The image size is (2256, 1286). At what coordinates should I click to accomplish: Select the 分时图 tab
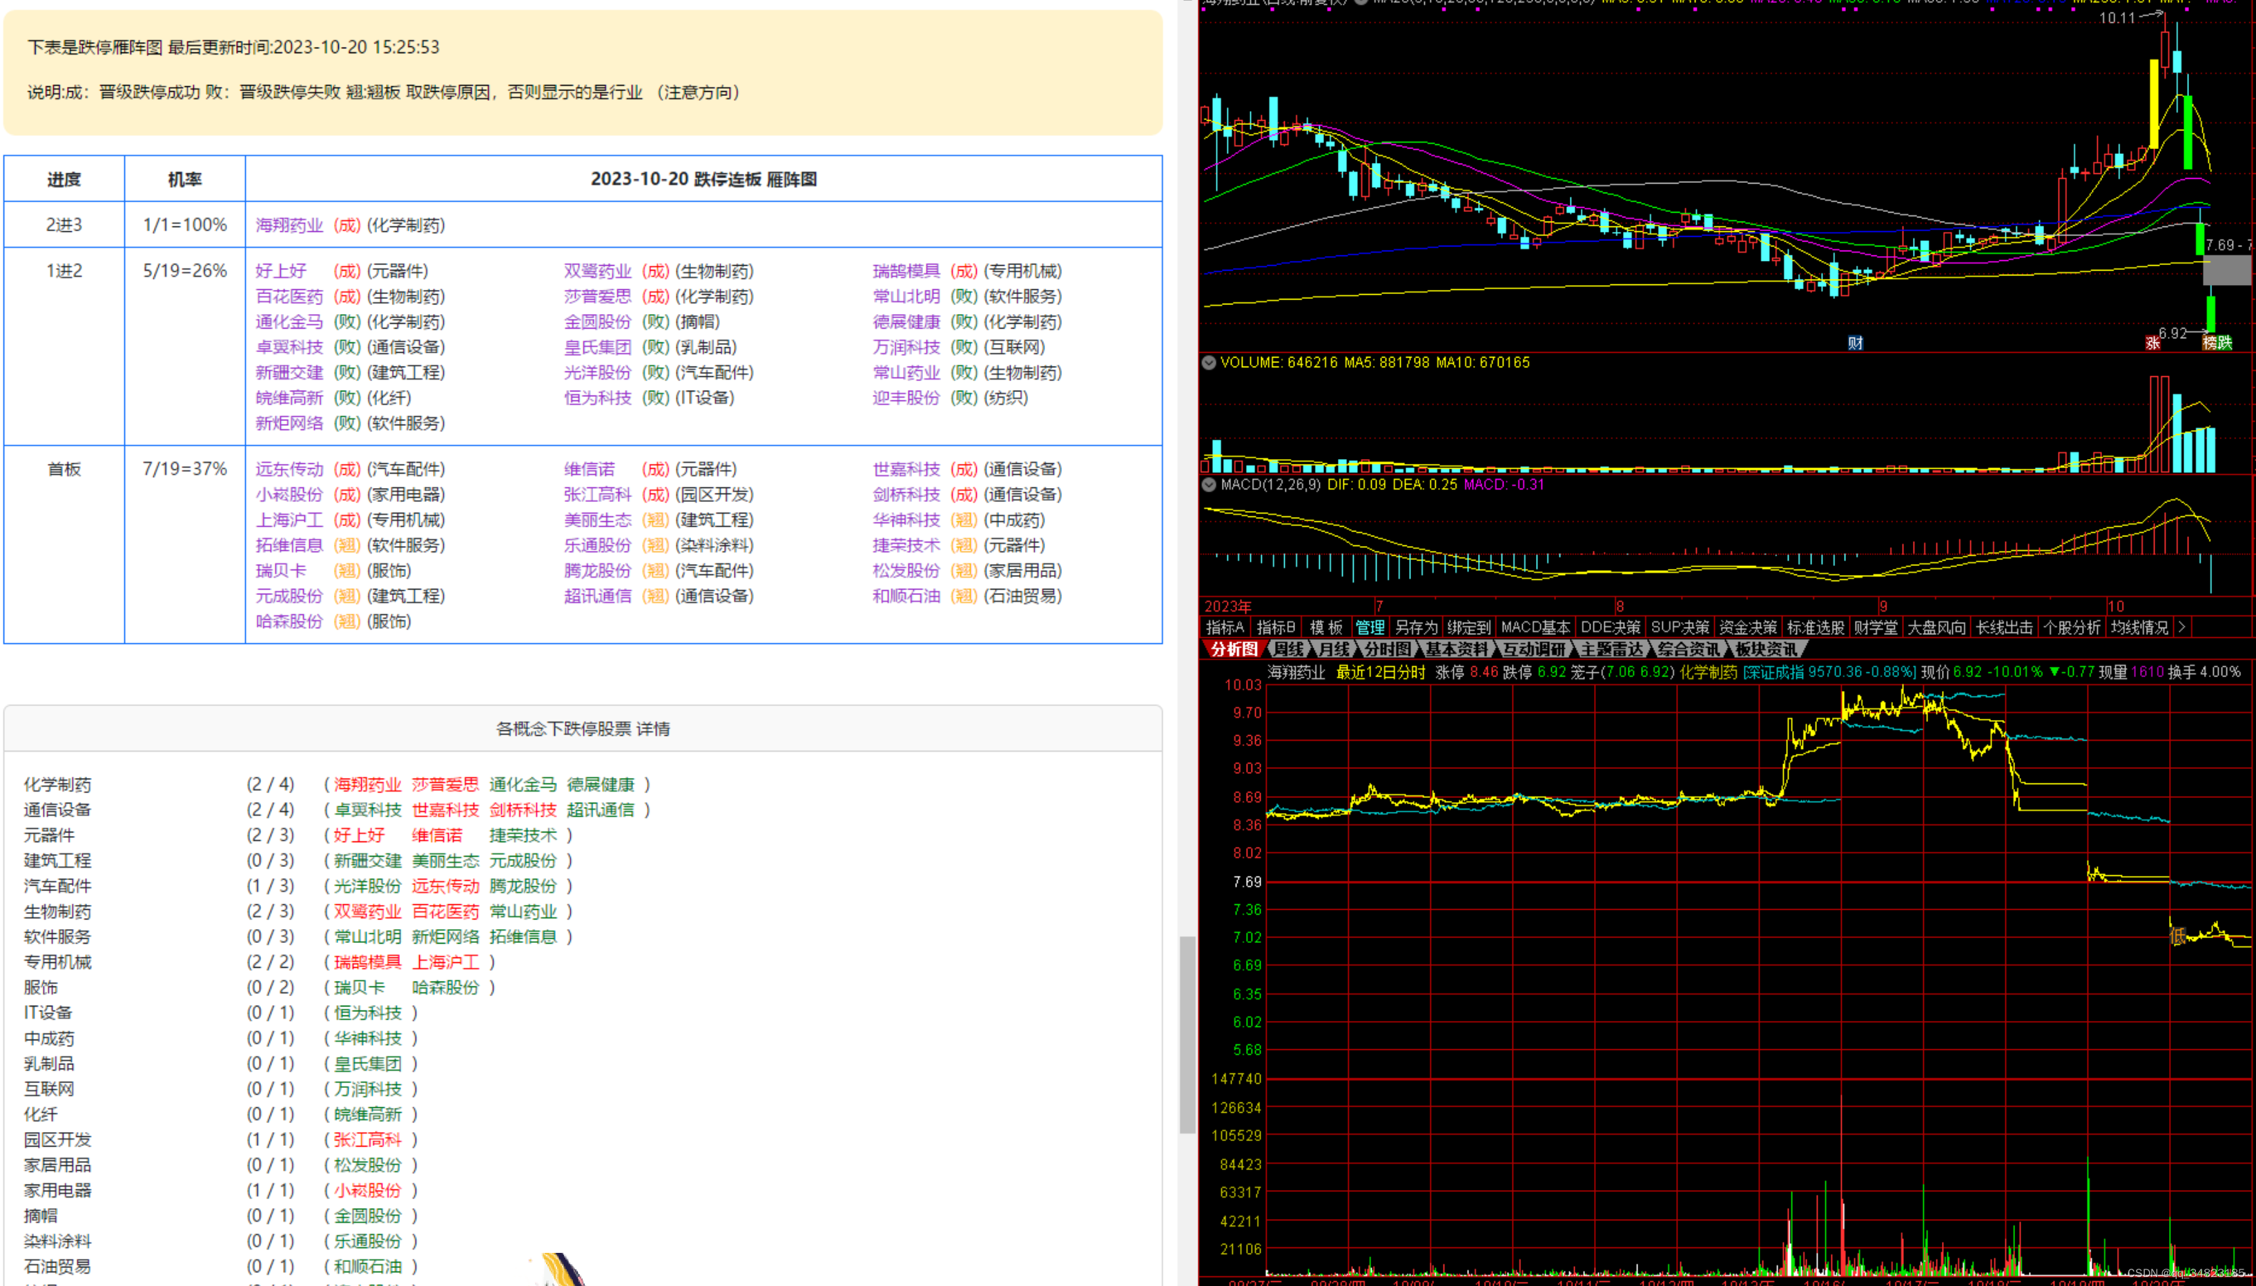tap(1387, 649)
